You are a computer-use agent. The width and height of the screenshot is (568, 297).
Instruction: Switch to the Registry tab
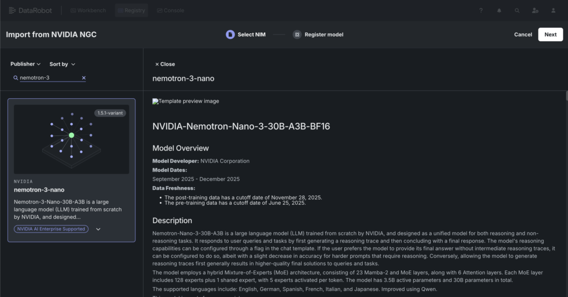point(131,11)
